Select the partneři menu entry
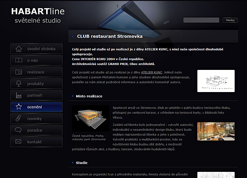Image resolution: width=247 pixels, height=178 pixels. point(36,95)
